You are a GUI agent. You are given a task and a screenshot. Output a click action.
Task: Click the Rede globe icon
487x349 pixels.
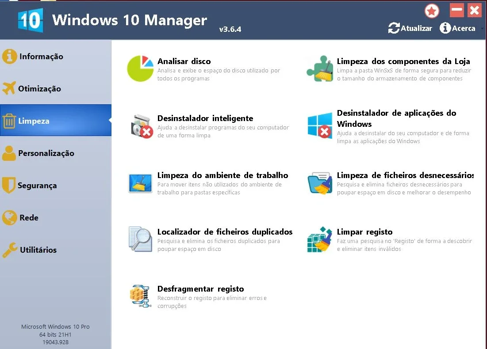(9, 217)
